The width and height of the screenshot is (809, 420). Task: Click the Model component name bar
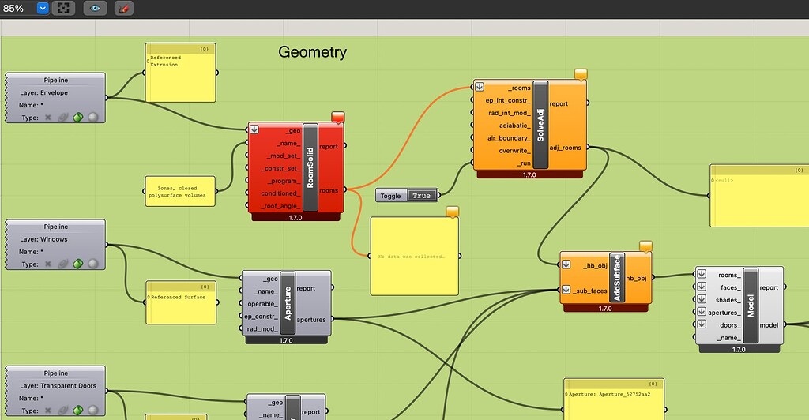[750, 306]
